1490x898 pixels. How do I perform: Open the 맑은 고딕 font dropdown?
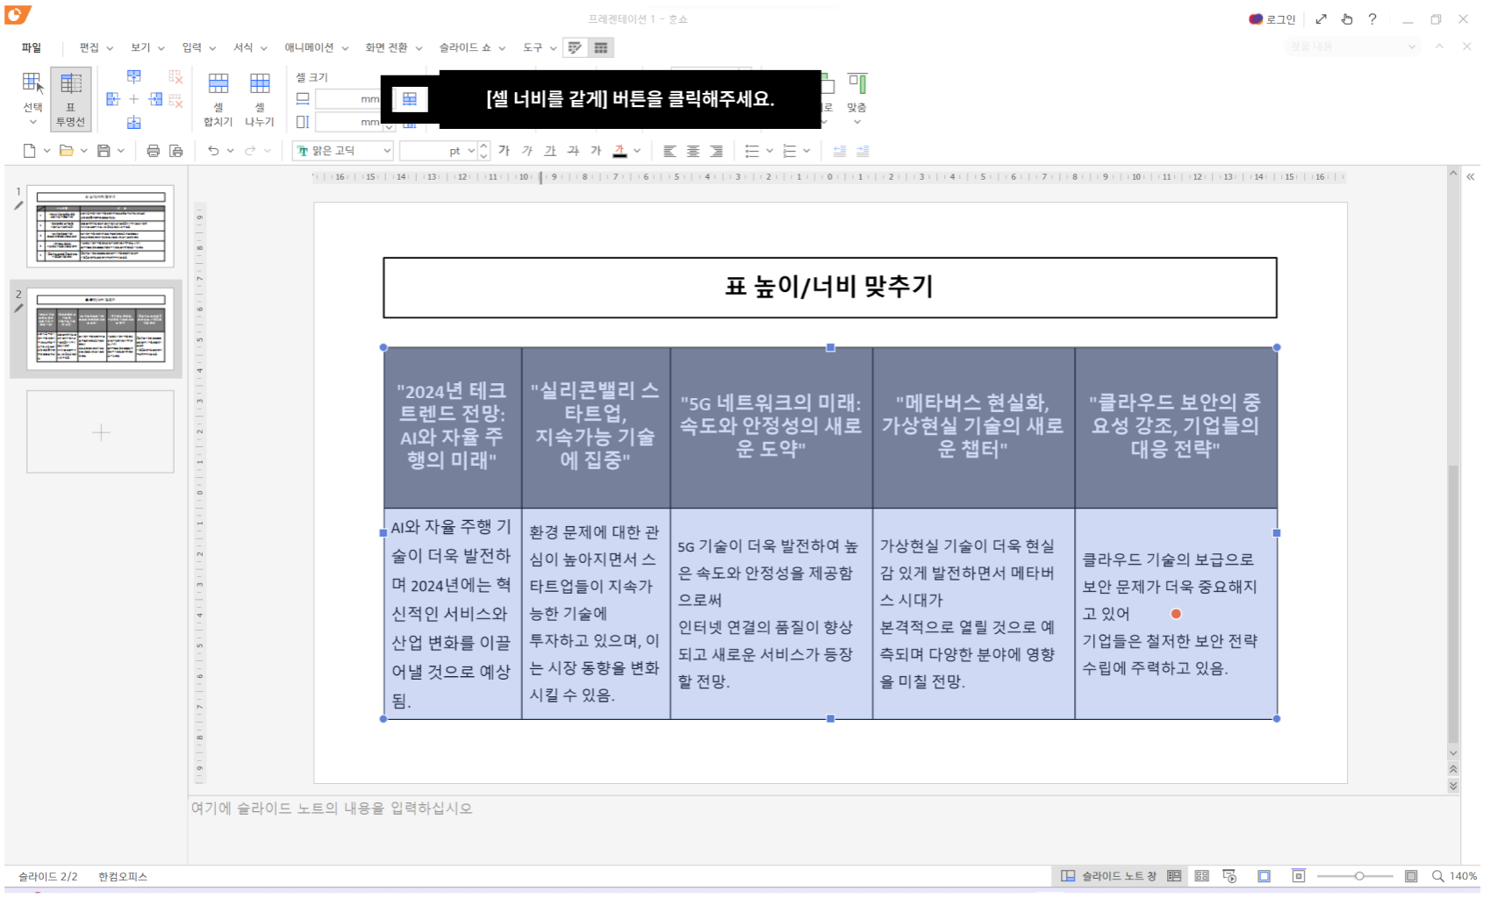(x=342, y=150)
